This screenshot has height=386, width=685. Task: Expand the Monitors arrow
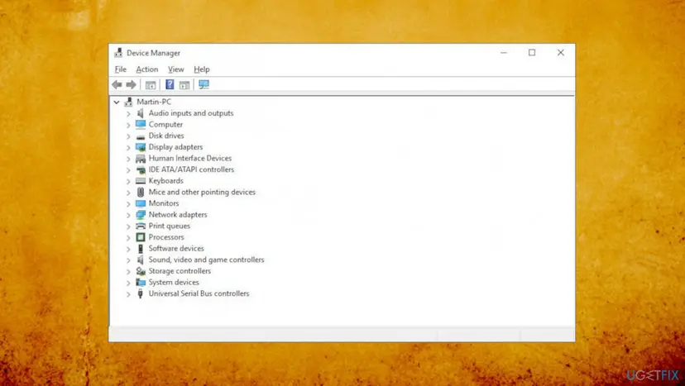coord(128,204)
